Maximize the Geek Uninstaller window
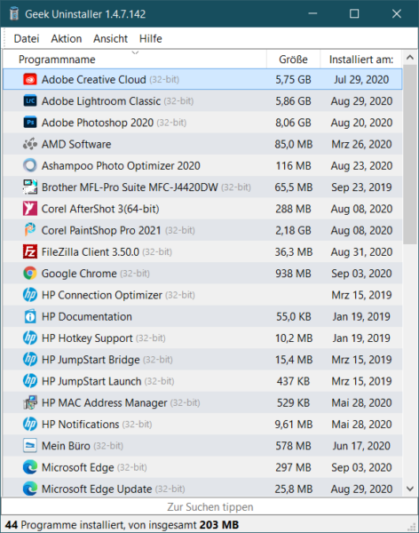The height and width of the screenshot is (533, 419). point(354,14)
